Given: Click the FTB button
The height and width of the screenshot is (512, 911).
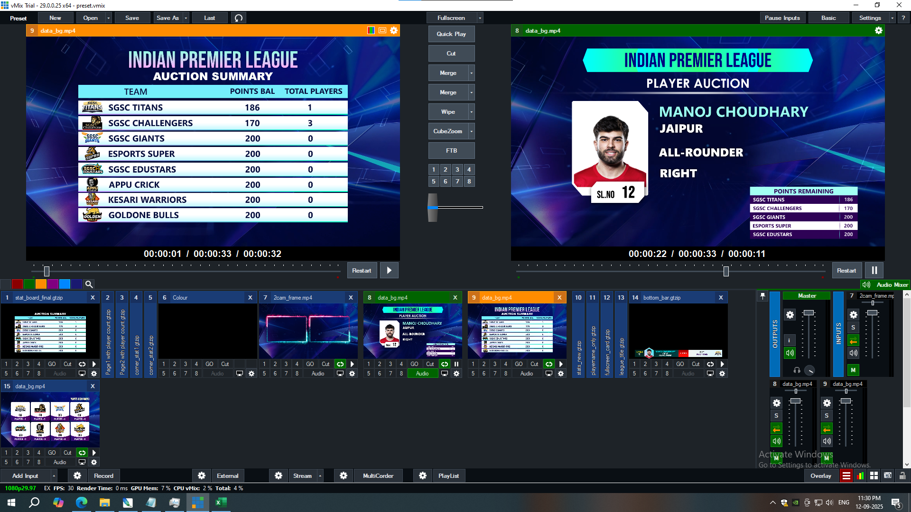Looking at the screenshot, I should pos(451,151).
